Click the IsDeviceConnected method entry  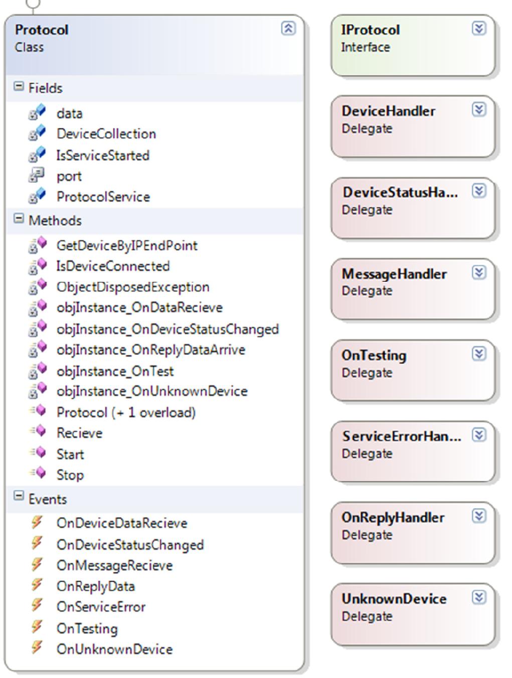tap(112, 266)
